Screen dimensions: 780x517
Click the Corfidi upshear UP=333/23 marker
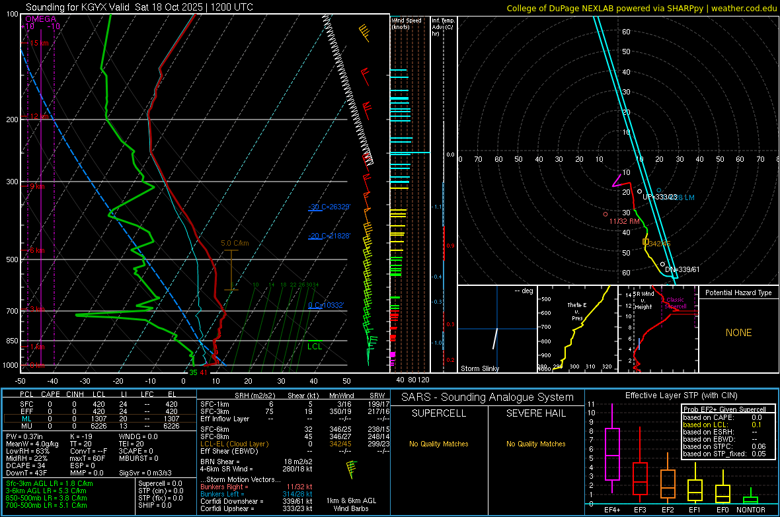pos(640,191)
